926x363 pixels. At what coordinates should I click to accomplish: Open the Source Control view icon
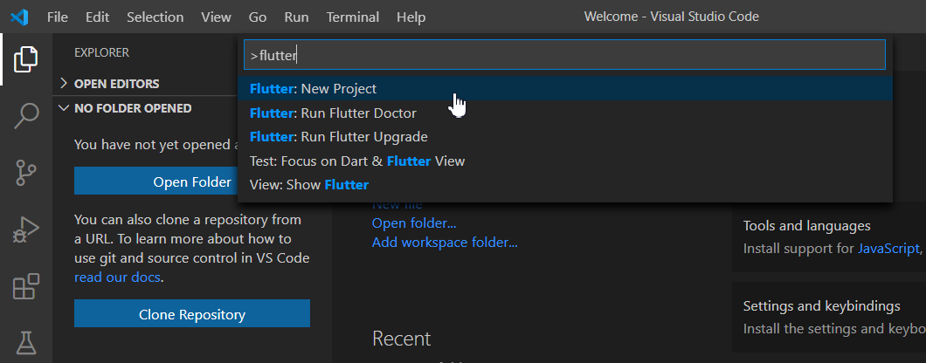(26, 173)
